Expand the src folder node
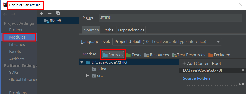 (87, 76)
